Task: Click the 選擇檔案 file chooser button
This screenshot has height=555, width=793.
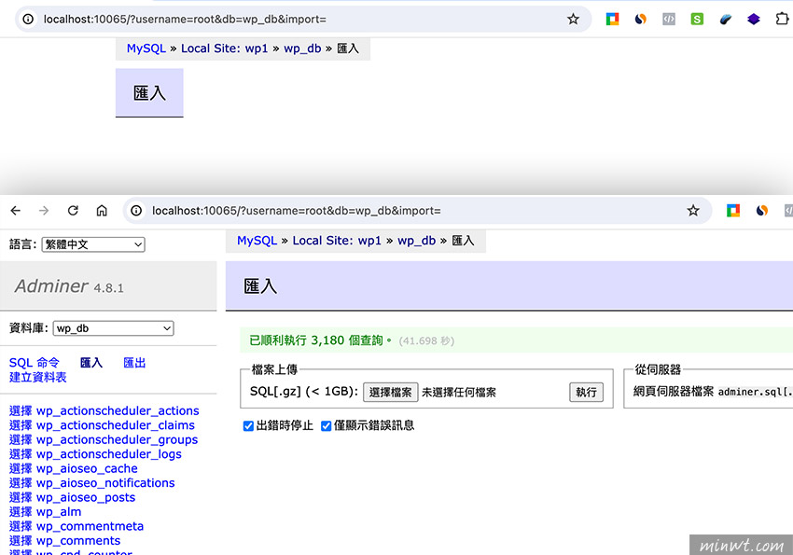Action: pos(390,393)
